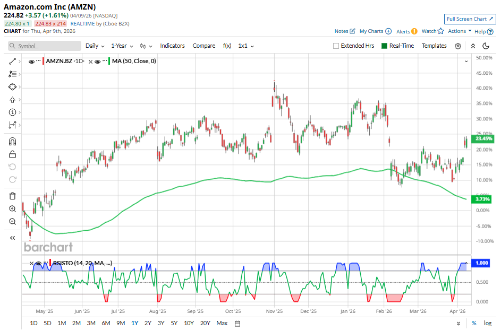501x331 pixels.
Task: Hide the MA (50) indicator using eye icon
Action: click(x=98, y=62)
